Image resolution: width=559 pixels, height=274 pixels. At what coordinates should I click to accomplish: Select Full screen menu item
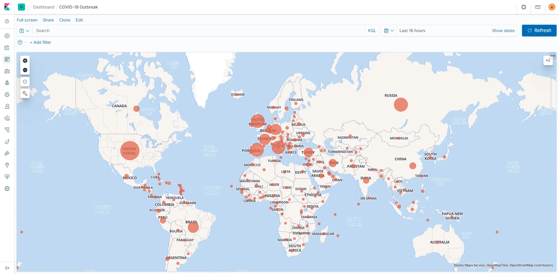27,20
